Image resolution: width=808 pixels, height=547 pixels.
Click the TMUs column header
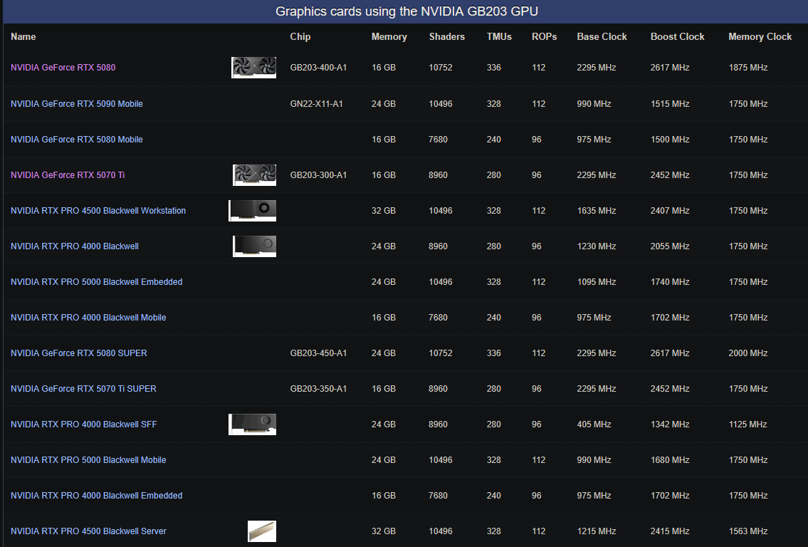pos(499,36)
